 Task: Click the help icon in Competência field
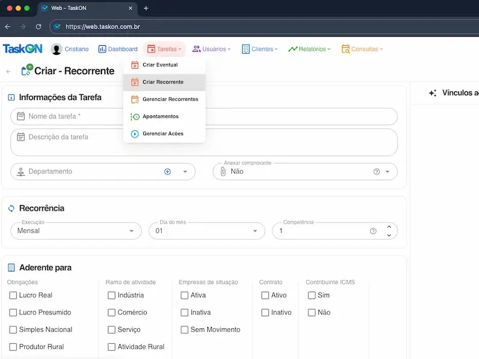coord(373,231)
